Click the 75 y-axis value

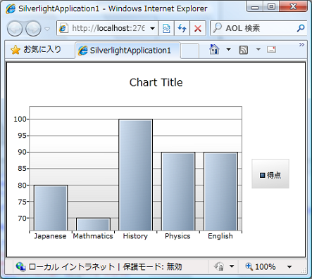coord(23,202)
